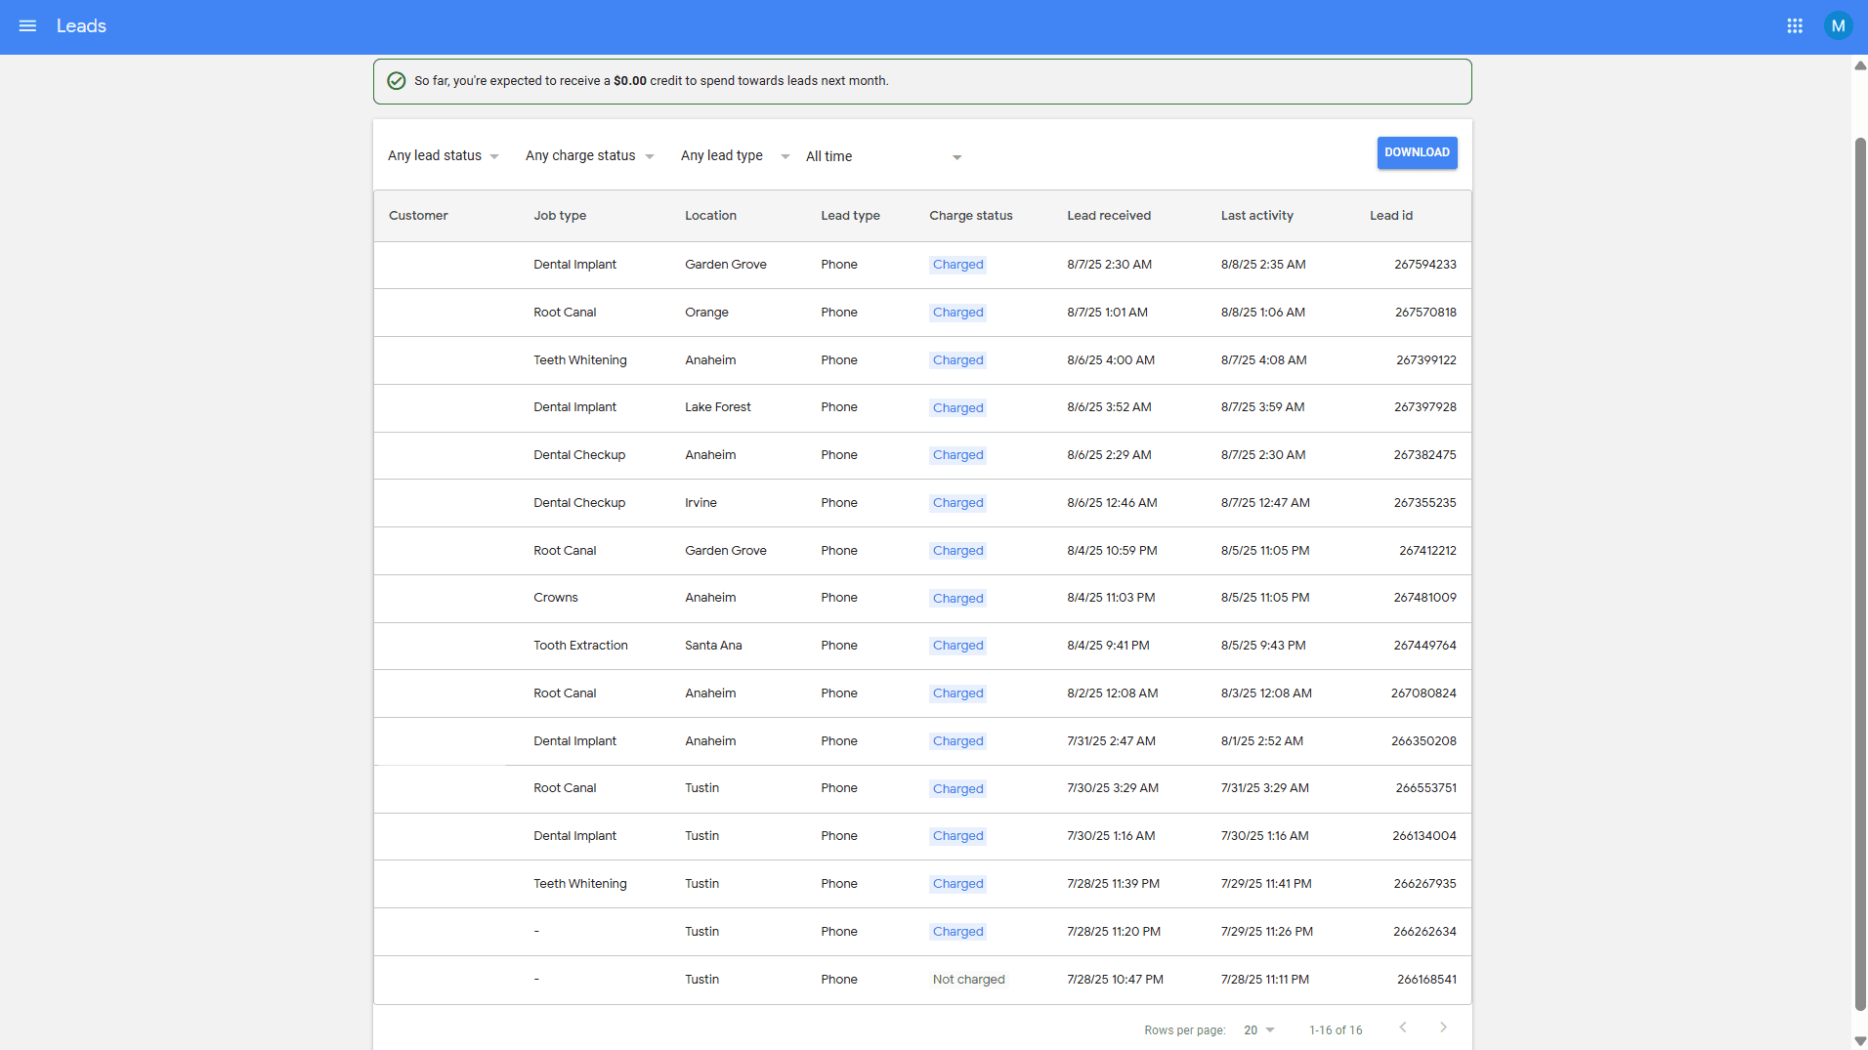Click Orange location cell
1868x1050 pixels.
click(706, 313)
